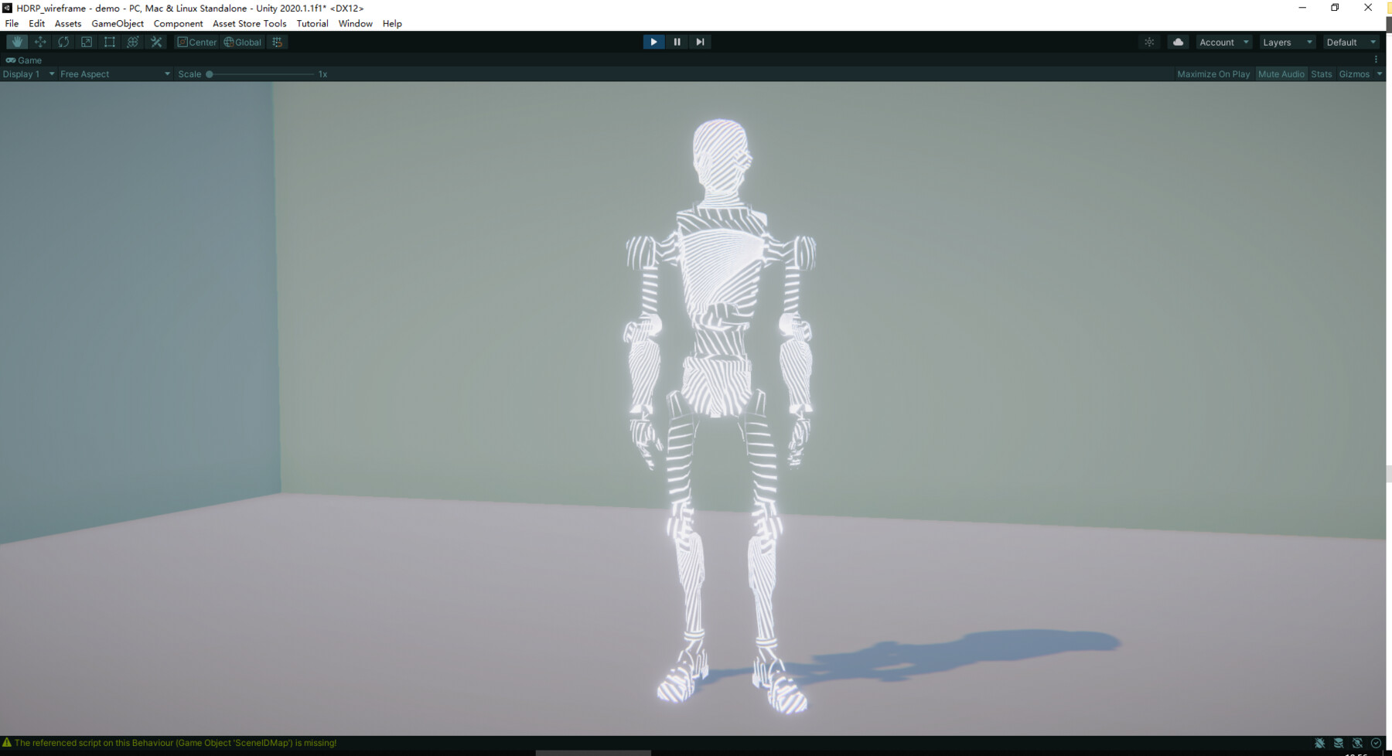Select the Move tool
Image resolution: width=1392 pixels, height=756 pixels.
(39, 42)
